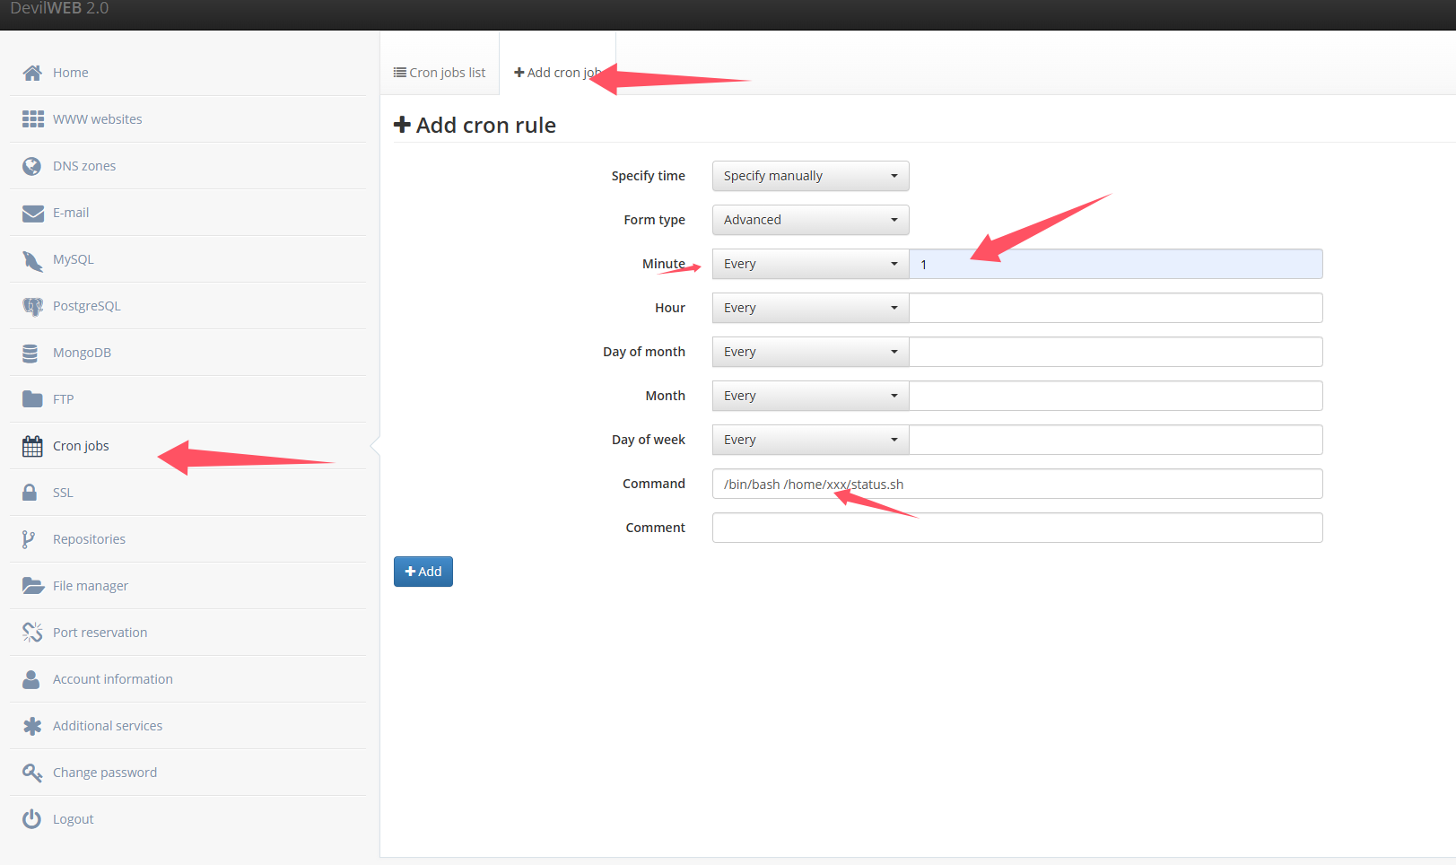Open DNS zones globe icon
The image size is (1456, 865).
(32, 166)
